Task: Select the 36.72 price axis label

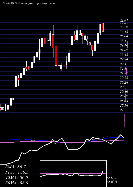Action: tap(124, 27)
